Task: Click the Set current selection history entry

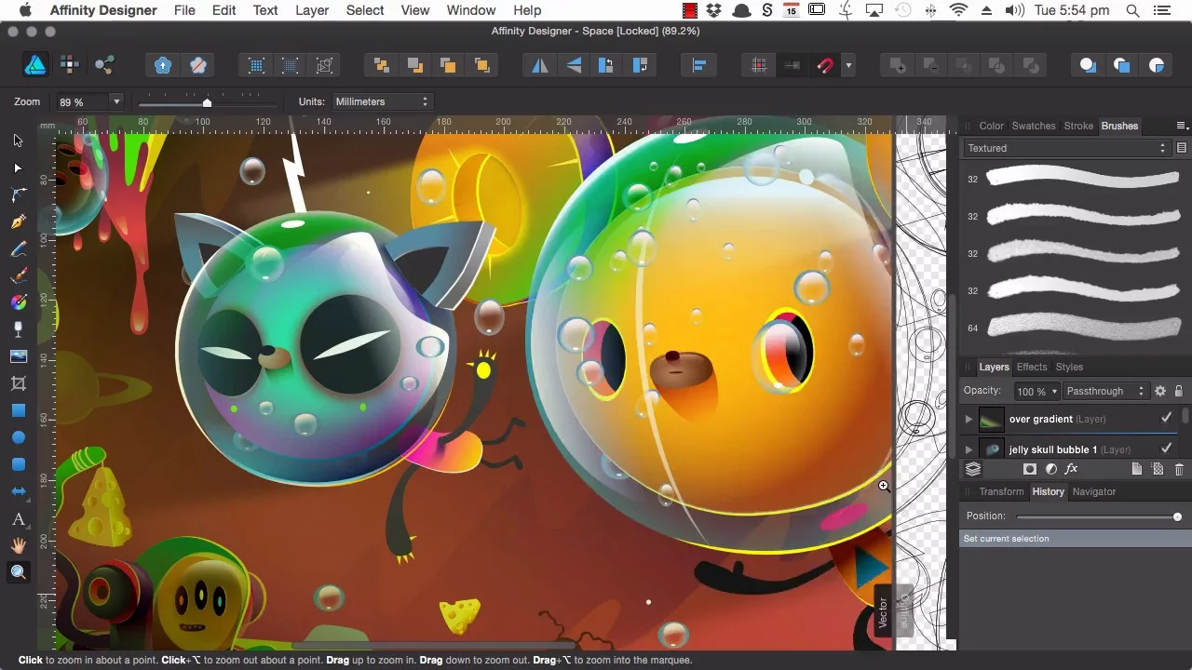Action: tap(1006, 539)
